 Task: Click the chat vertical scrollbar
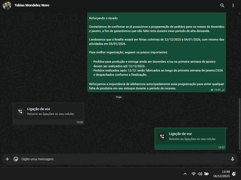[239, 120]
